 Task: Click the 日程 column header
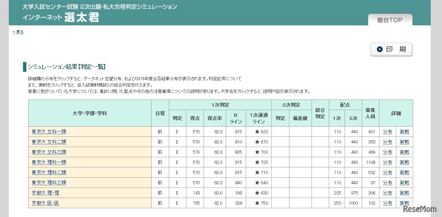160,113
